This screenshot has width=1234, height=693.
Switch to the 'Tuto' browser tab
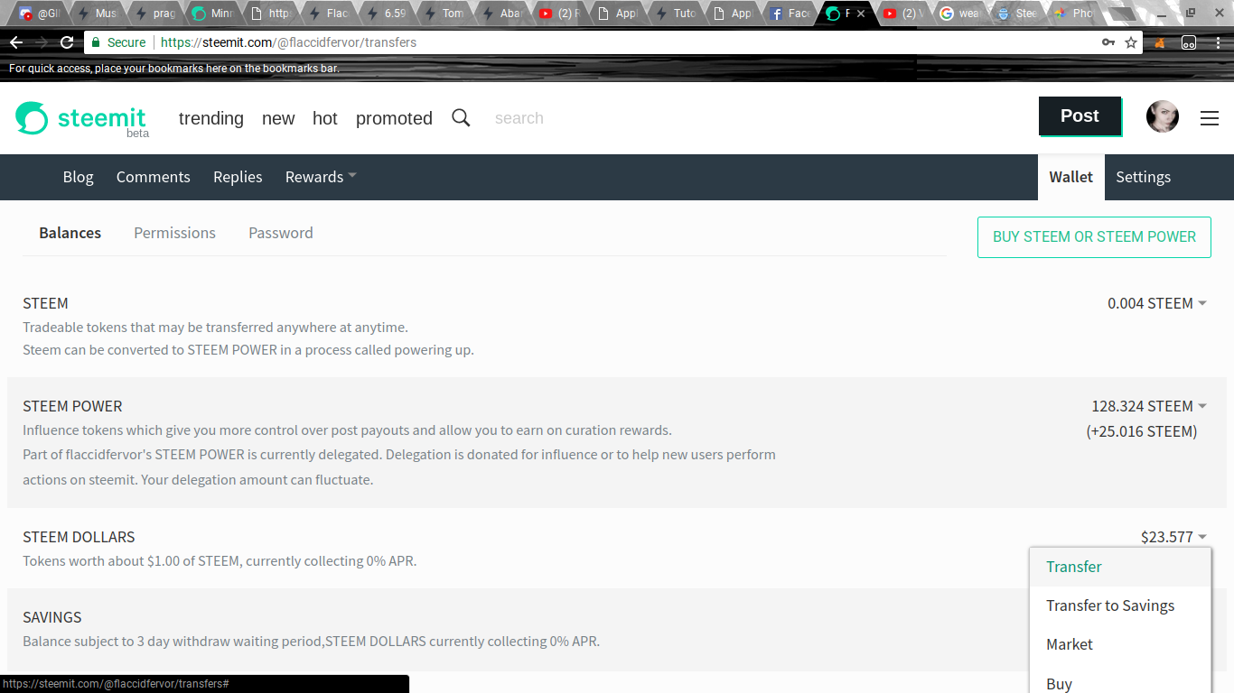tap(676, 14)
